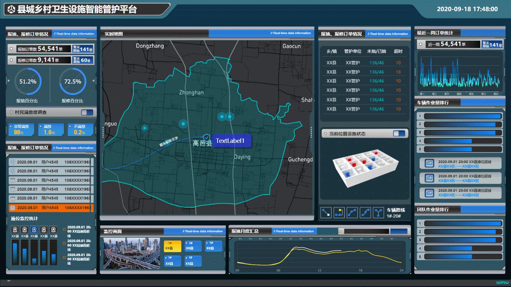This screenshot has width=511, height=287.
Task: Select the straight-line route icon in 车辆路线
Action: click(x=326, y=213)
